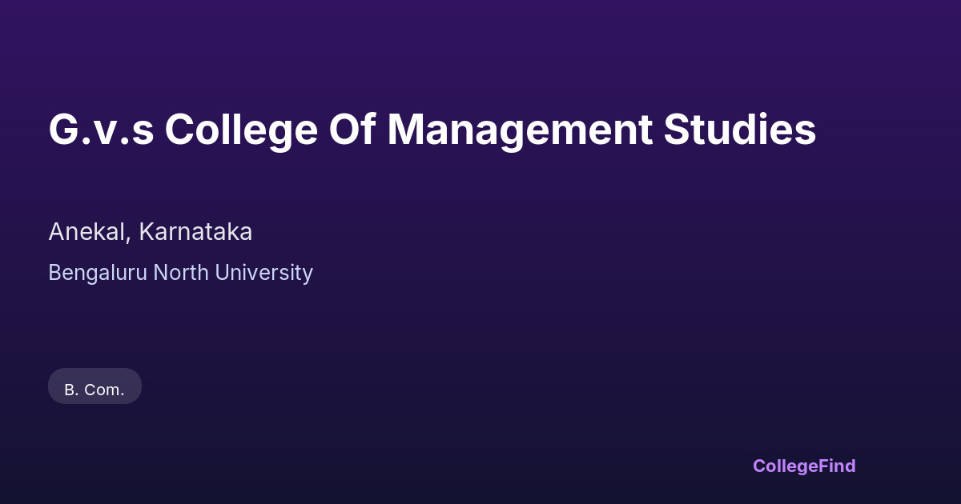Image resolution: width=961 pixels, height=504 pixels.
Task: Click the Anekal, Karnataka location line
Action: [150, 232]
